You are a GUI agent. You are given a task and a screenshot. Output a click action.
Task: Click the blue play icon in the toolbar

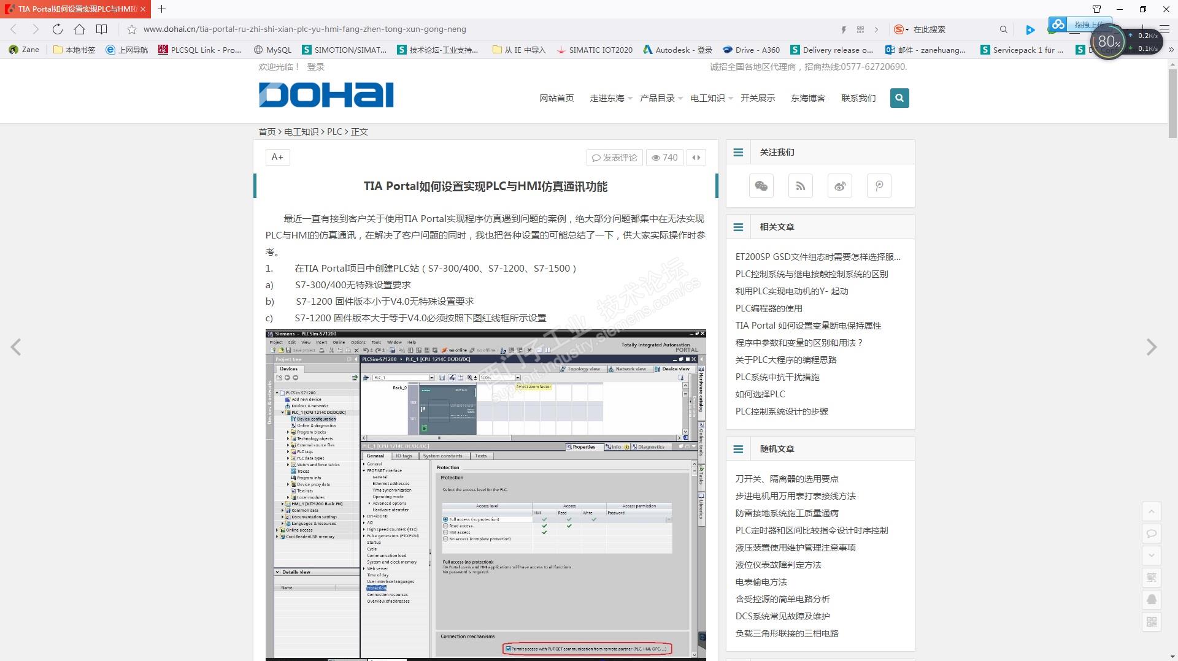(1030, 29)
